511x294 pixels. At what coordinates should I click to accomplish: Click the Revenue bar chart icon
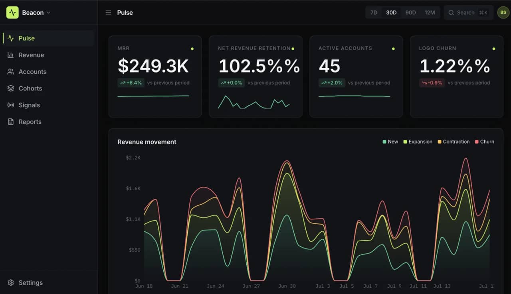coord(11,55)
